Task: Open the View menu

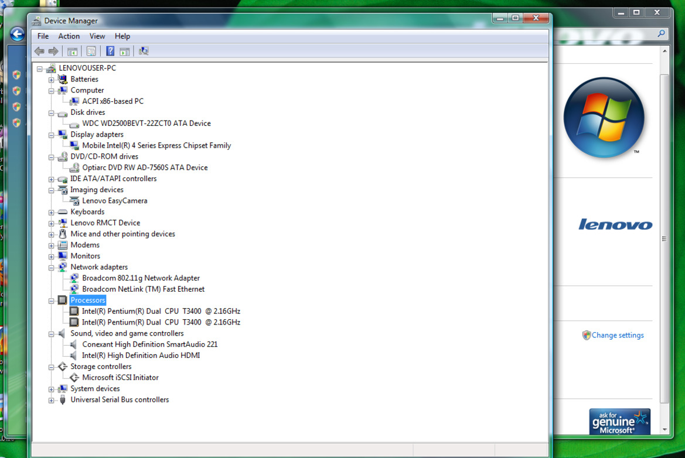Action: (97, 36)
